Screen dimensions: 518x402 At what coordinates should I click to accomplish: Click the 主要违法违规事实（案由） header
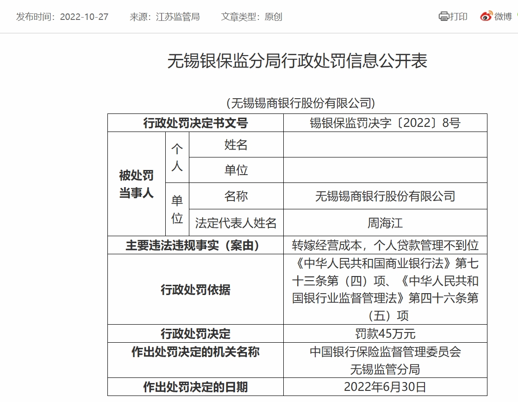195,245
